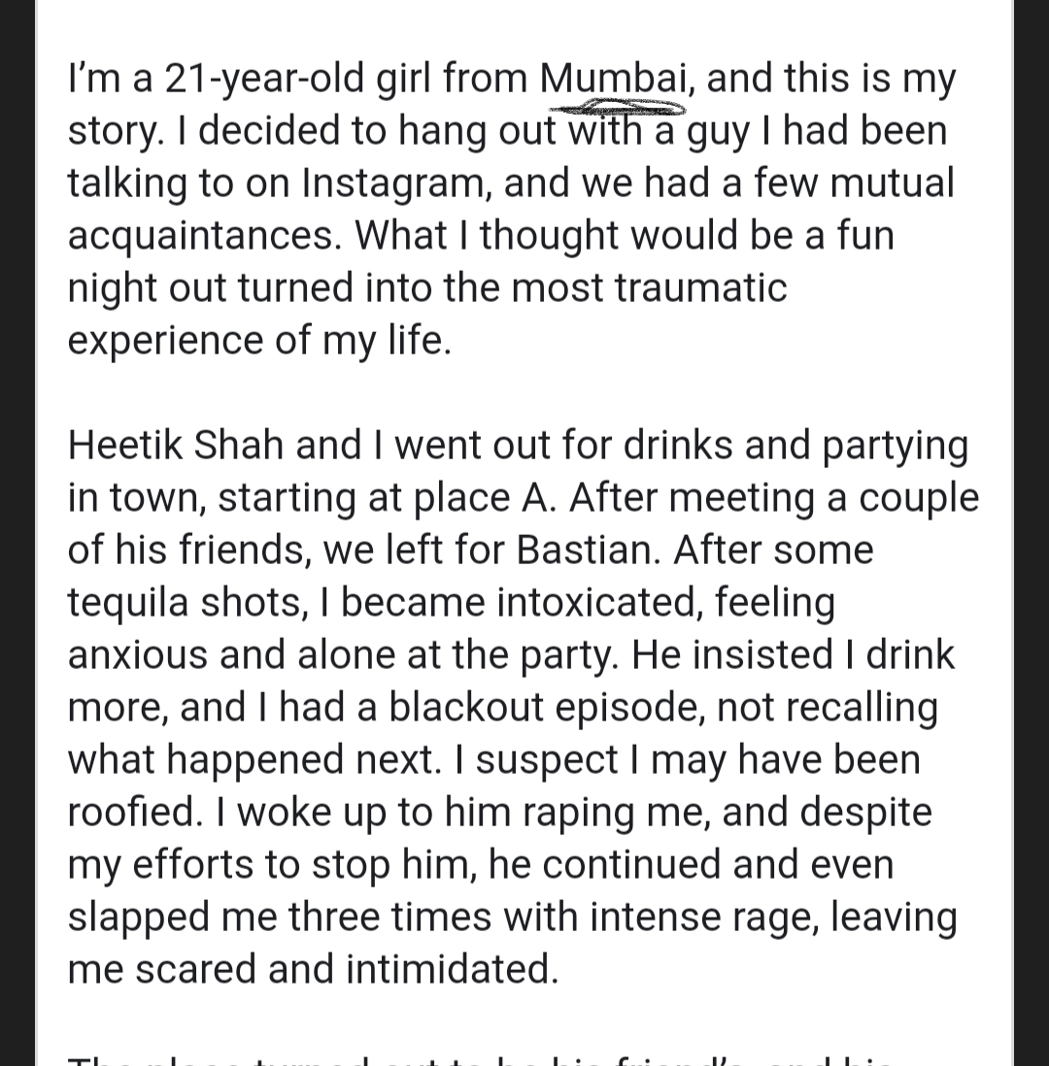Click the hand-drawn scribble under Mumbai
1049x1066 pixels.
(617, 108)
